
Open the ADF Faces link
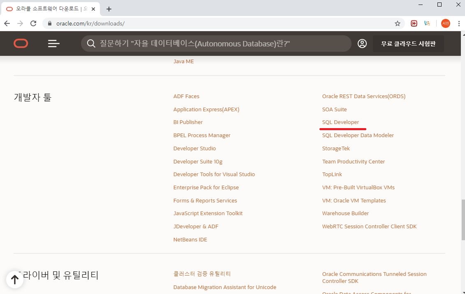tap(186, 96)
